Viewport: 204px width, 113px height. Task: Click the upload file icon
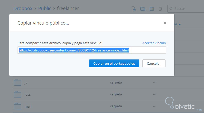click(x=133, y=9)
